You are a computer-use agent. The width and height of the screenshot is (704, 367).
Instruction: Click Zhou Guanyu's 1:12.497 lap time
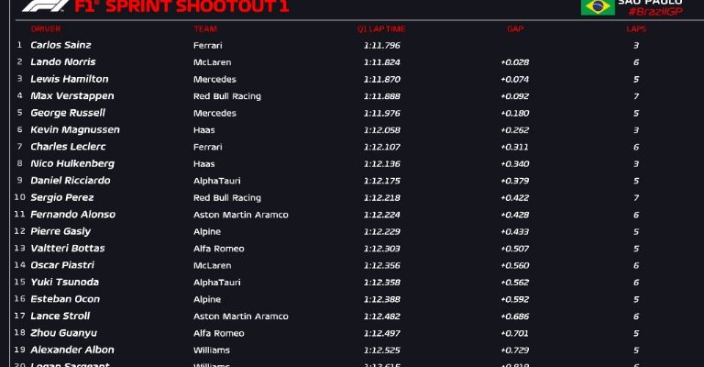click(x=381, y=333)
